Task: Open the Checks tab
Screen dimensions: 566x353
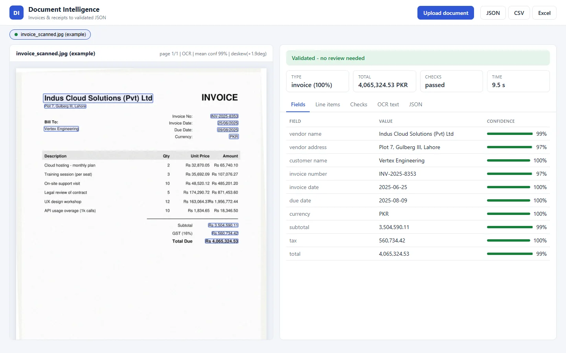Action: [x=358, y=104]
